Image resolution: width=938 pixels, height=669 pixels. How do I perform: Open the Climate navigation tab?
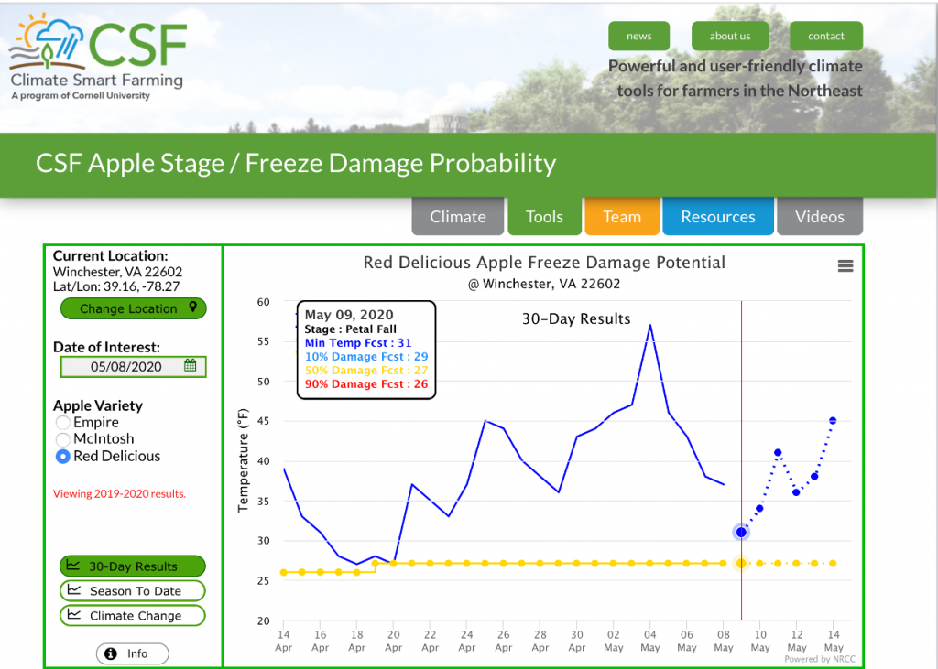tap(458, 217)
